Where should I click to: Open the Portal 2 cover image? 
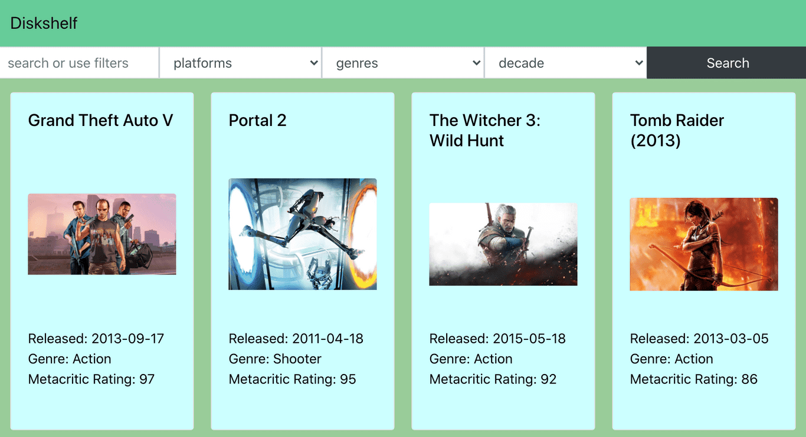point(303,234)
